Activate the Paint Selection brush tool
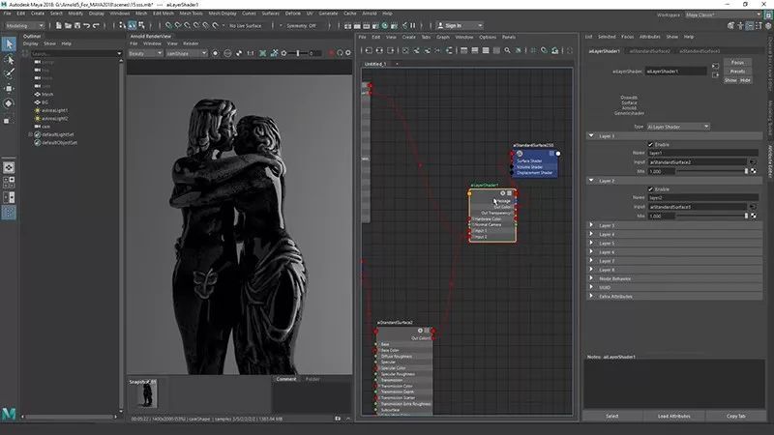 pyautogui.click(x=10, y=73)
